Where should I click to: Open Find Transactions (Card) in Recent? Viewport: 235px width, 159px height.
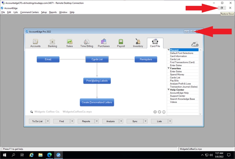pos(182,62)
